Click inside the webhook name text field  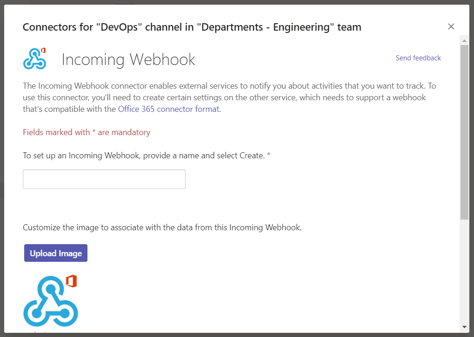coord(104,179)
